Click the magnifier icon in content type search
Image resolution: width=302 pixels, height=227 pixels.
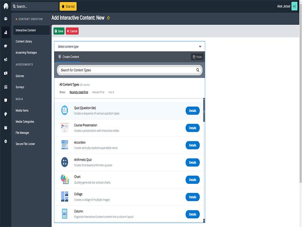[197, 70]
